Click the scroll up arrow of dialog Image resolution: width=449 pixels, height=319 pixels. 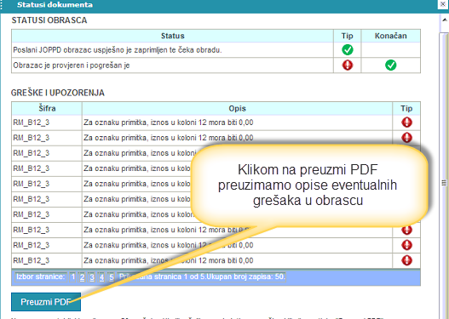coord(445,20)
